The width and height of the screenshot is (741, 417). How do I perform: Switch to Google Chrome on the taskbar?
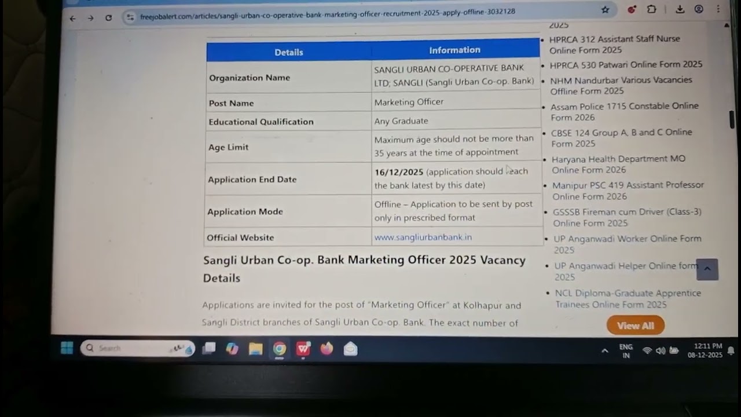[280, 349]
